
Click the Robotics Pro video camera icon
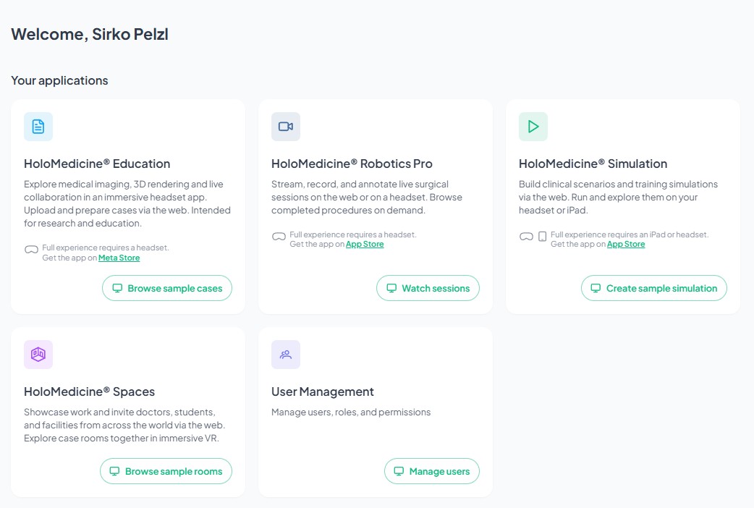point(286,127)
